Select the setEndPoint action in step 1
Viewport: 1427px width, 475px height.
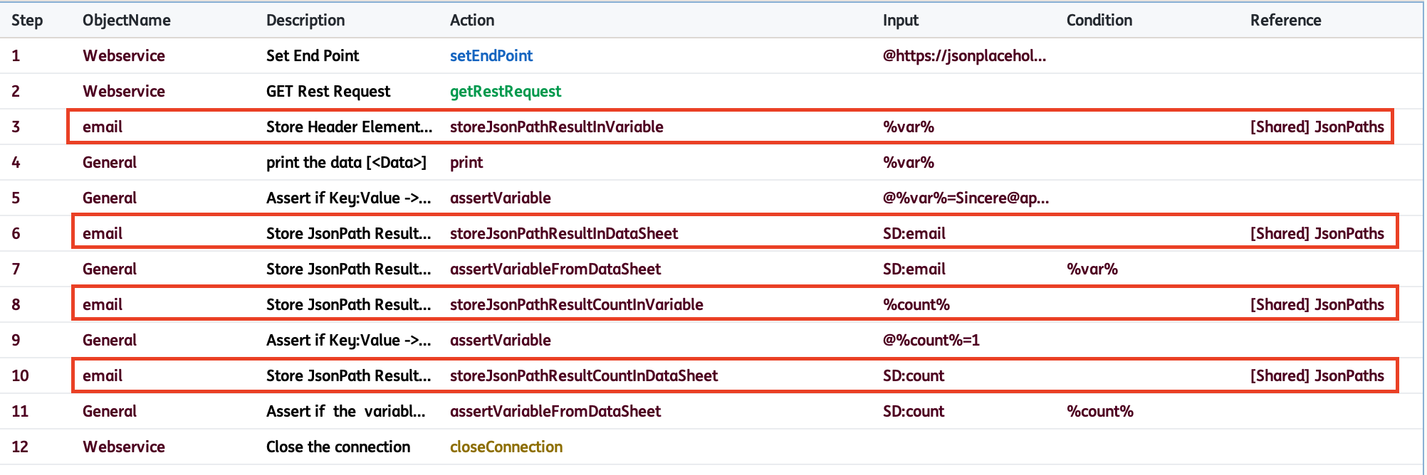coord(491,55)
